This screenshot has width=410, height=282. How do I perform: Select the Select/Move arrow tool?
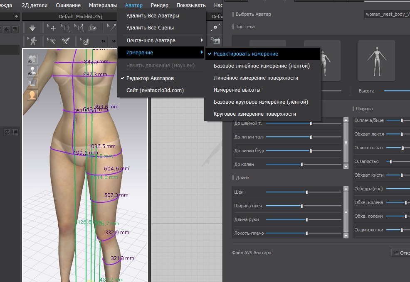click(52, 28)
